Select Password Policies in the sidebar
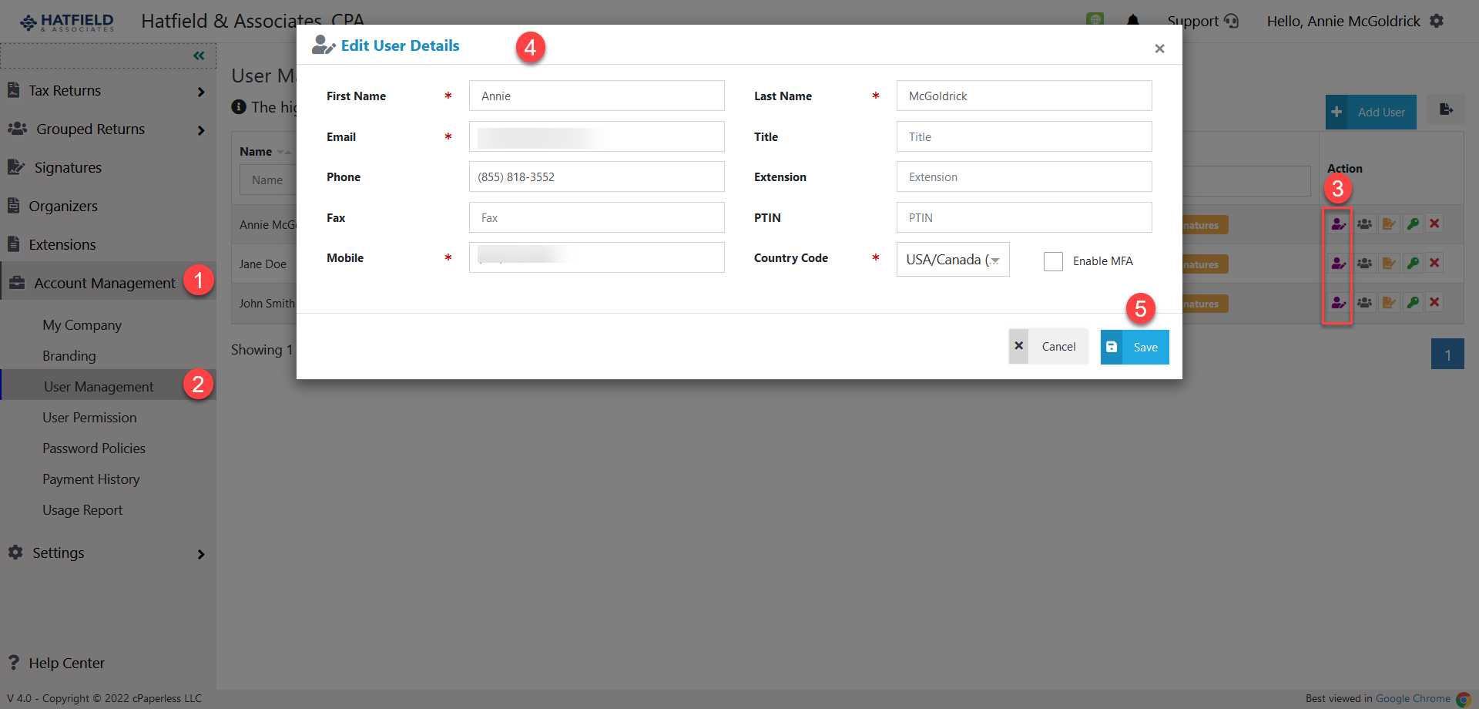Image resolution: width=1479 pixels, height=709 pixels. [x=93, y=448]
